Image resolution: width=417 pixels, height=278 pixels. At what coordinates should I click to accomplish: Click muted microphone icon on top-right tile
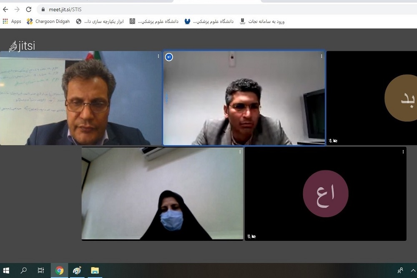click(330, 141)
